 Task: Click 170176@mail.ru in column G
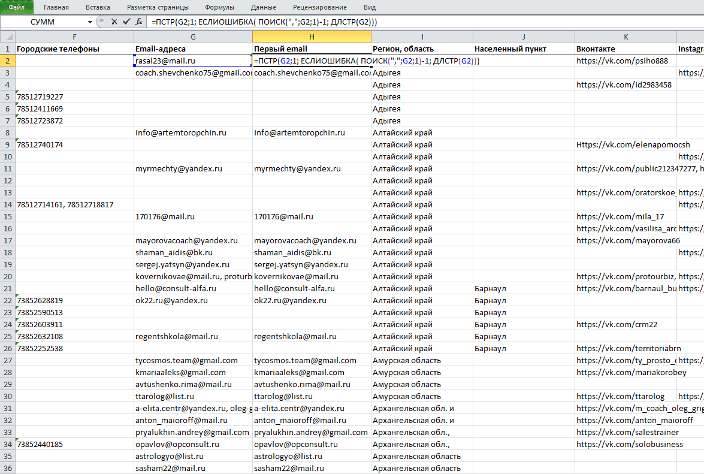coord(193,216)
